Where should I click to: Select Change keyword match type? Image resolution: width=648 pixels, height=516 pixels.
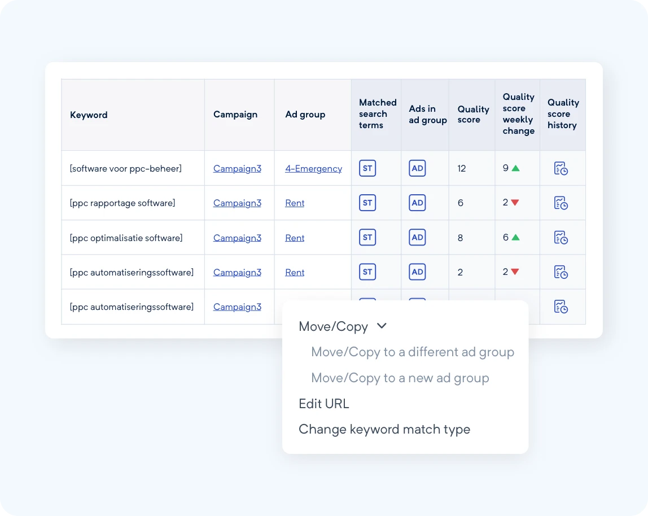point(384,429)
